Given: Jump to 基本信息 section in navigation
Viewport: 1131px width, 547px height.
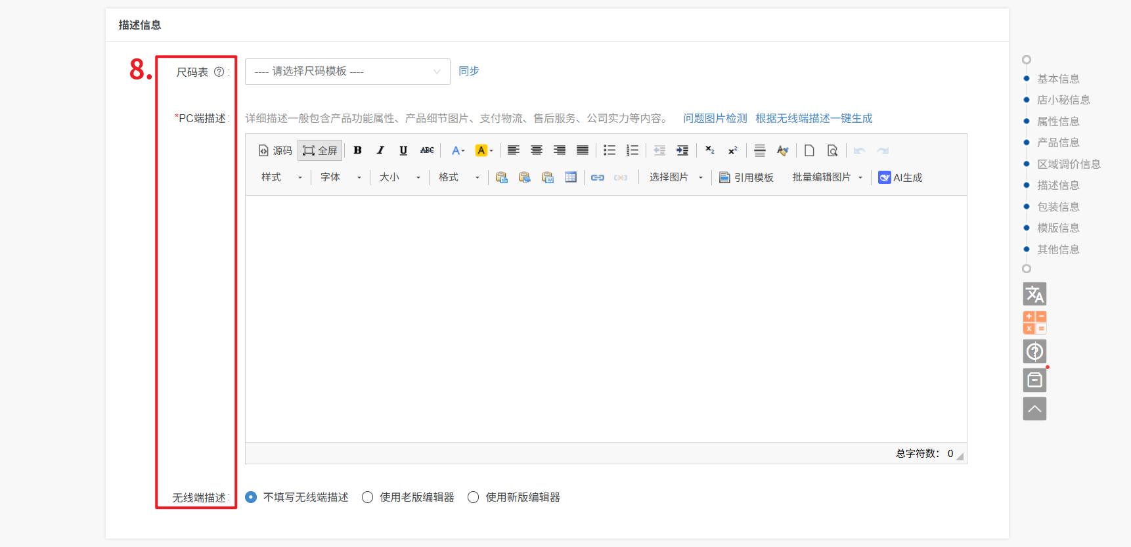Looking at the screenshot, I should (1057, 79).
